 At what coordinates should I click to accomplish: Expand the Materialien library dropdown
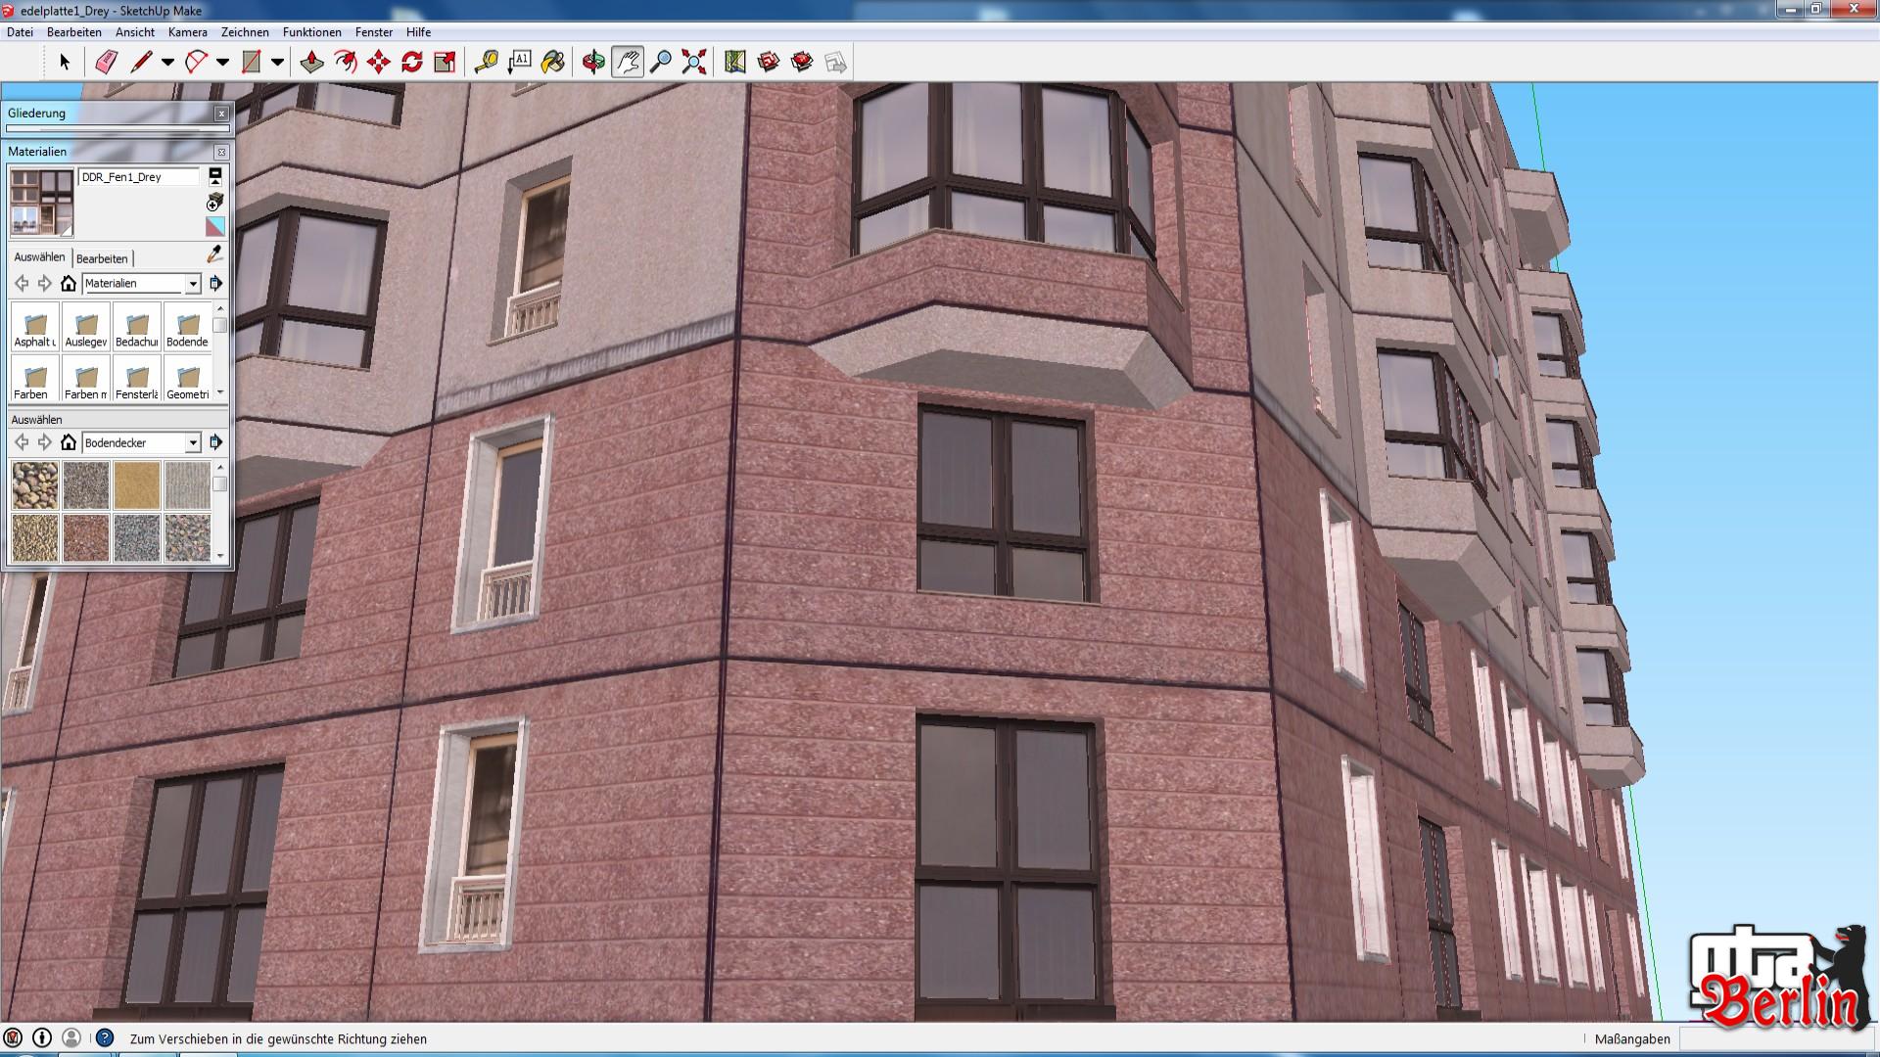(193, 284)
